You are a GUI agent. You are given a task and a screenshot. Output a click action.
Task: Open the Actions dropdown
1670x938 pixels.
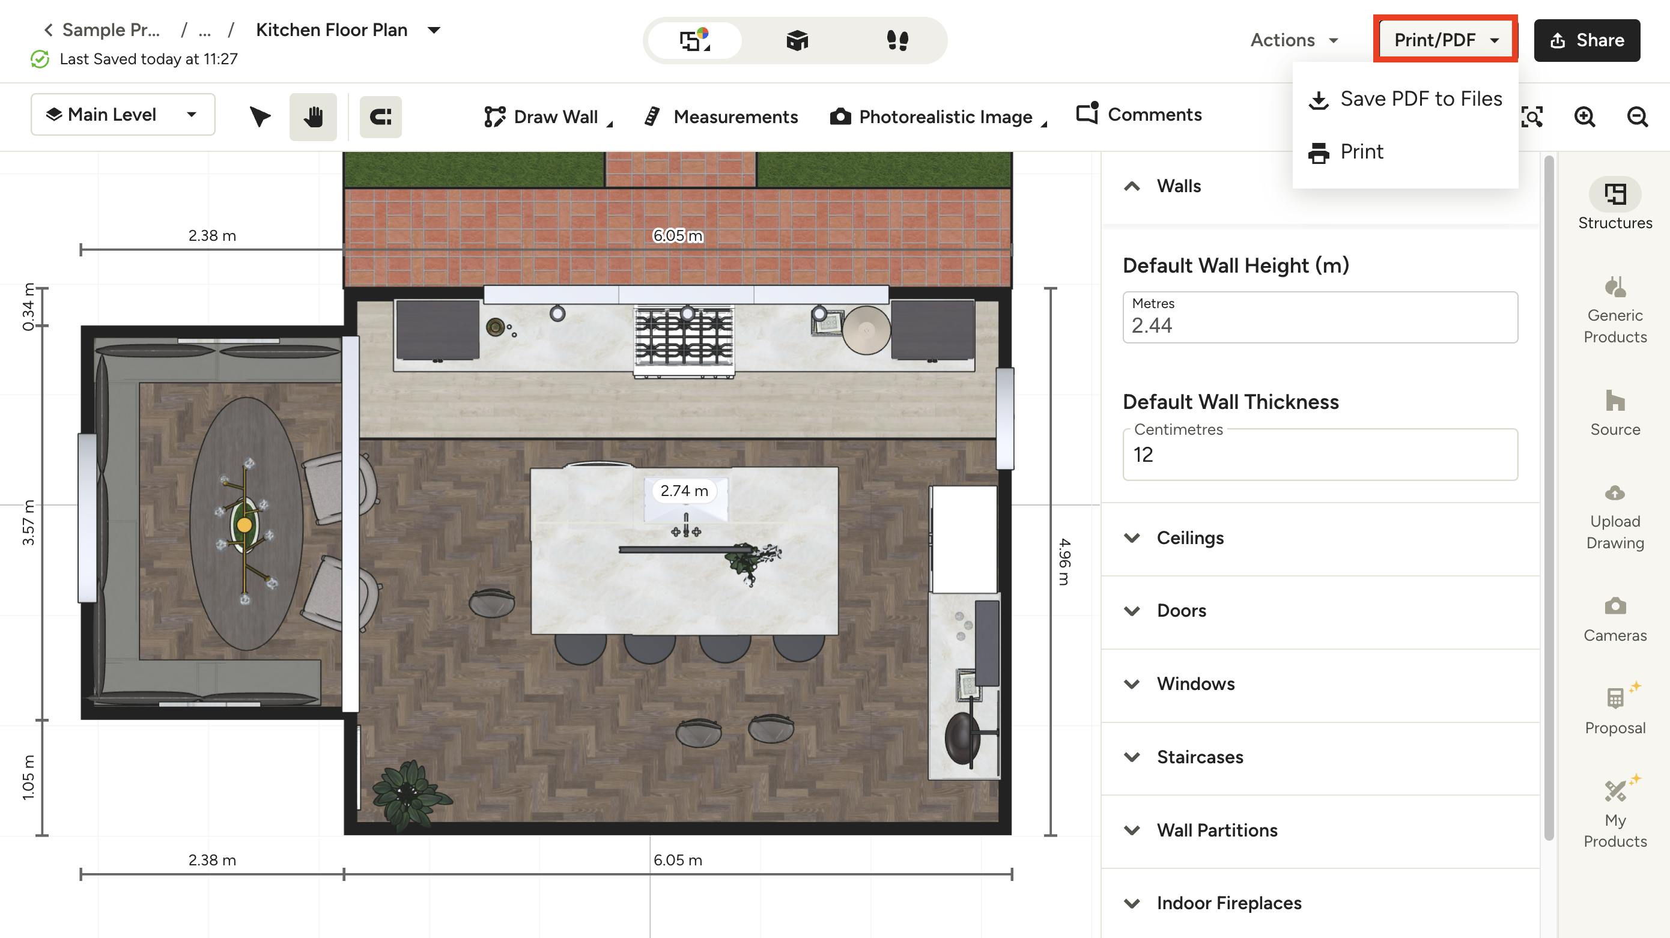(1294, 40)
